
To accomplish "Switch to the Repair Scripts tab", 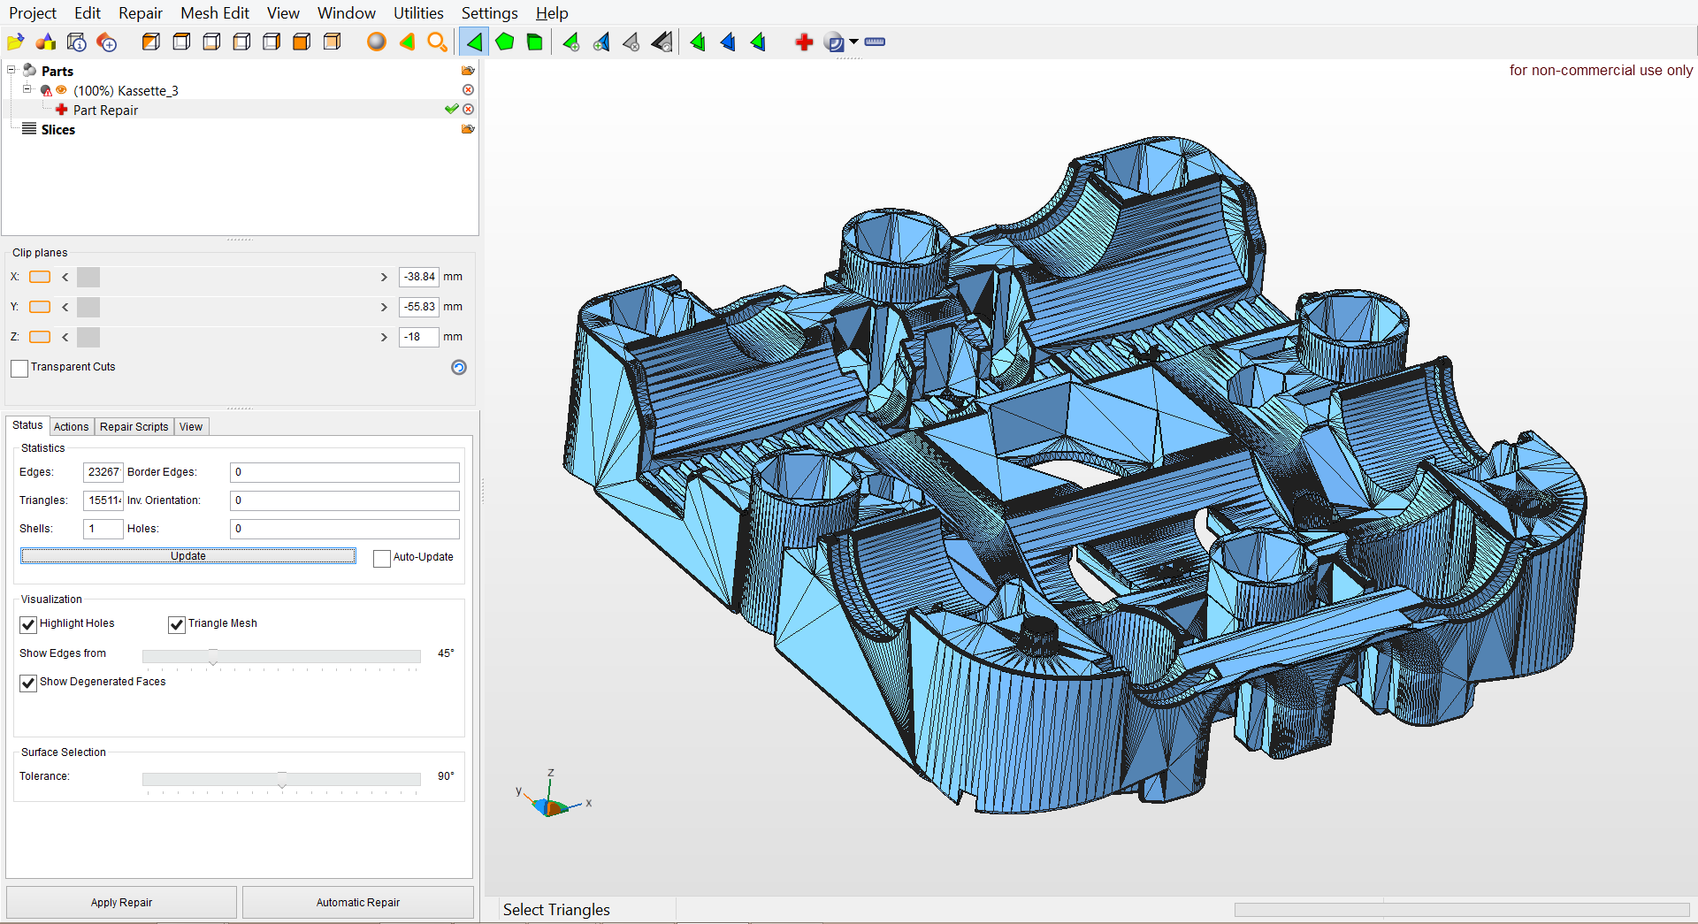I will pyautogui.click(x=134, y=427).
